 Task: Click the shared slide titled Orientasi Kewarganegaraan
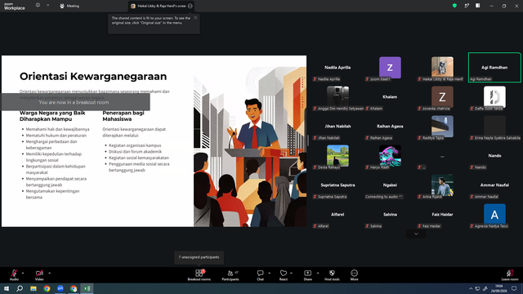click(x=154, y=141)
